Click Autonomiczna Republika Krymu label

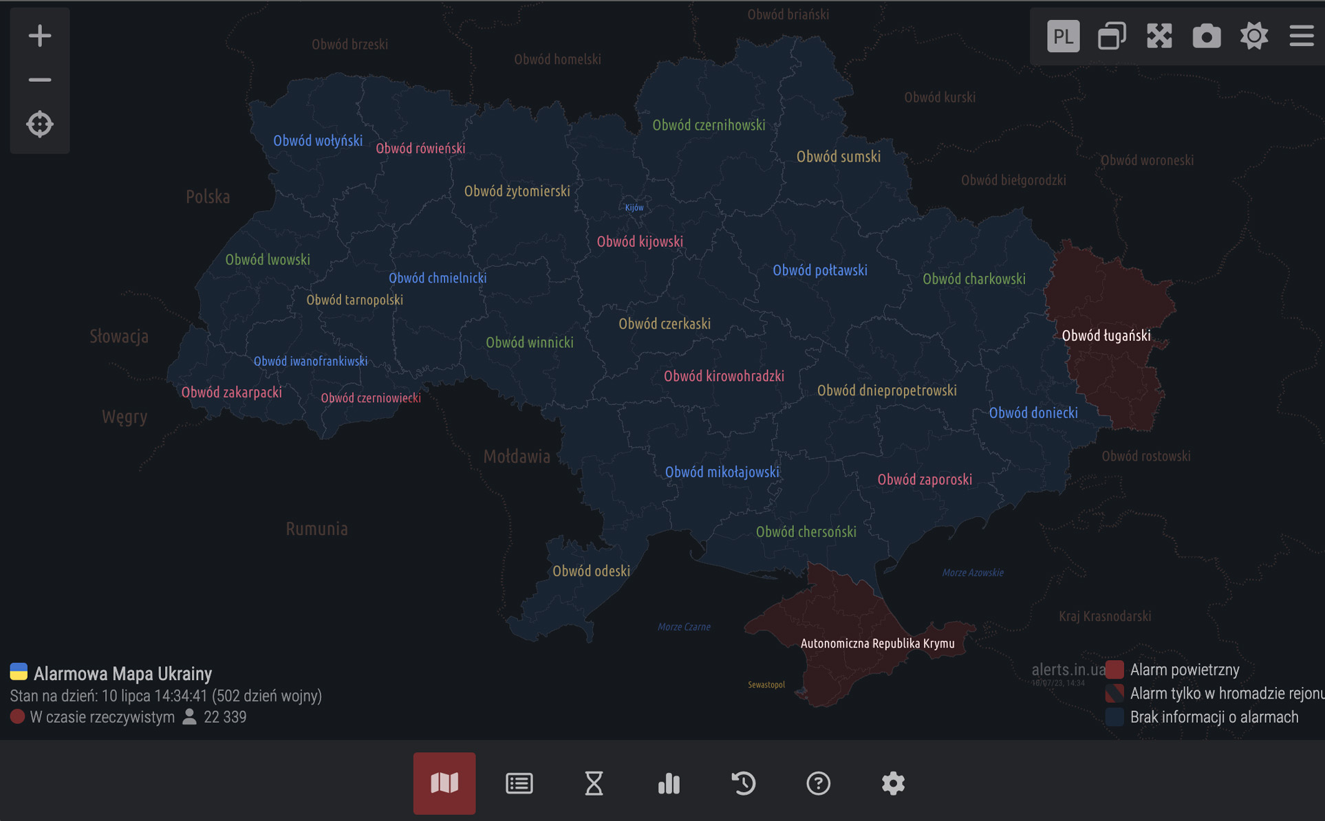(x=878, y=644)
